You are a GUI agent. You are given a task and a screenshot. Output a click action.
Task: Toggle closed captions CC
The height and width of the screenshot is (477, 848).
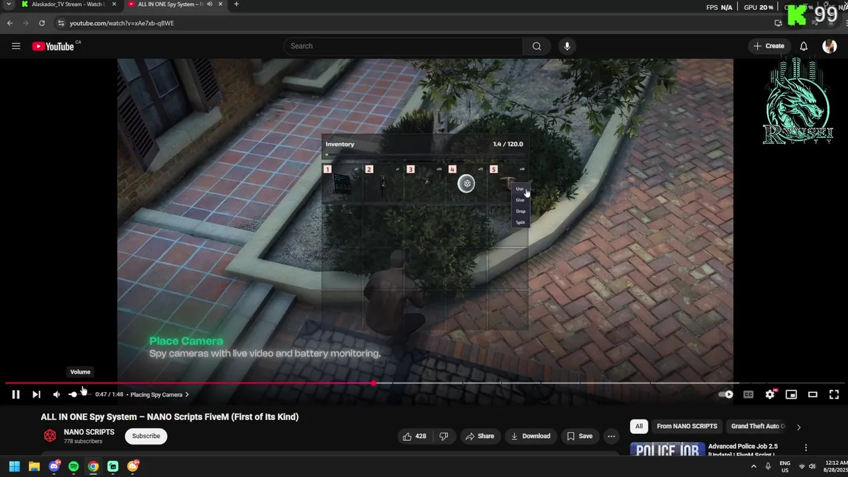click(x=748, y=394)
